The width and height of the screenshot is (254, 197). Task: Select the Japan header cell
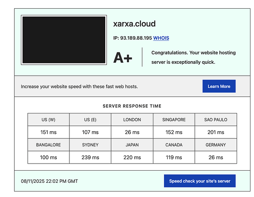pyautogui.click(x=132, y=145)
